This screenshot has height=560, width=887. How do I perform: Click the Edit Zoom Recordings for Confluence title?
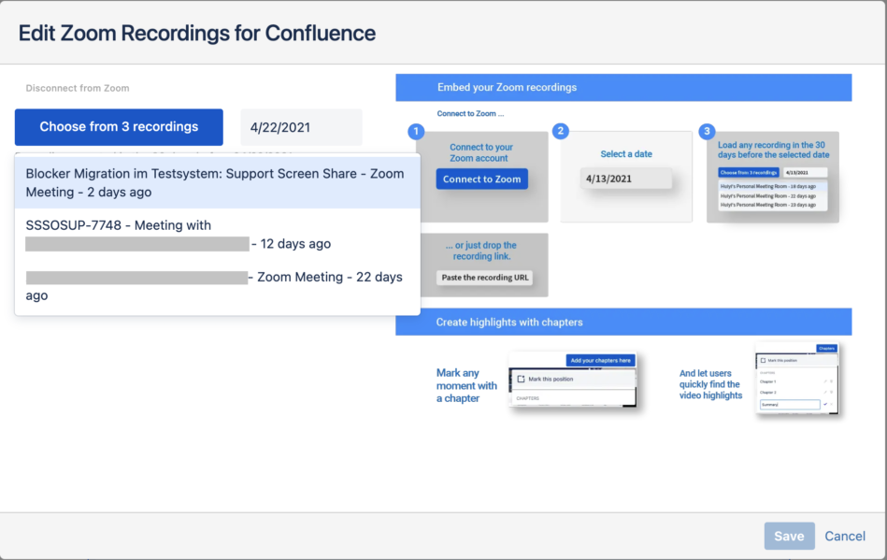pyautogui.click(x=197, y=34)
